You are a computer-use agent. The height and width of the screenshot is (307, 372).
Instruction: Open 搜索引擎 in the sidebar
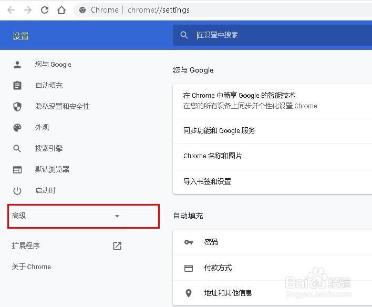(x=49, y=148)
